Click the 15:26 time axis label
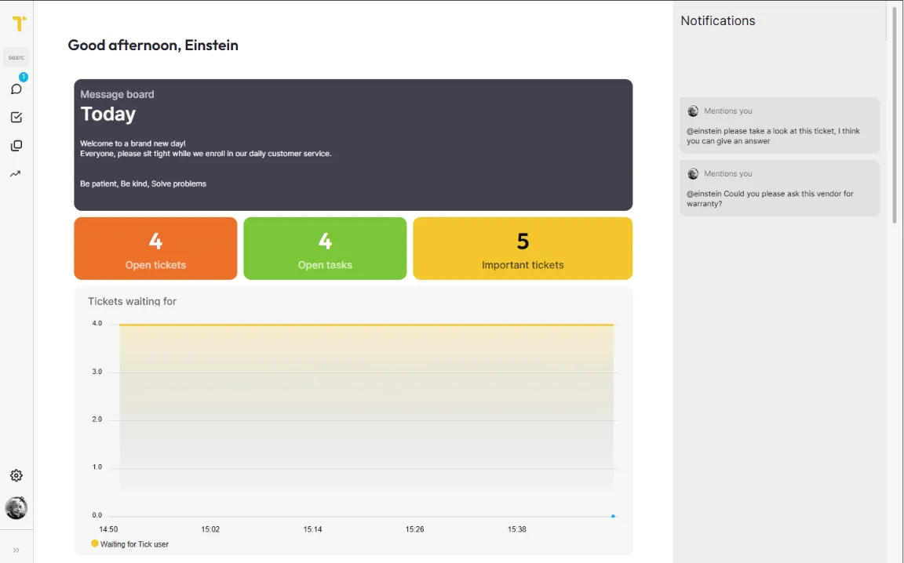 (x=414, y=529)
